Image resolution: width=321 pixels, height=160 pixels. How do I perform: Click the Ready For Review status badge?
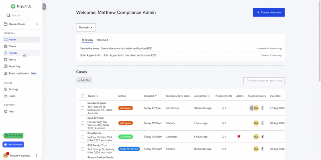pos(129,149)
